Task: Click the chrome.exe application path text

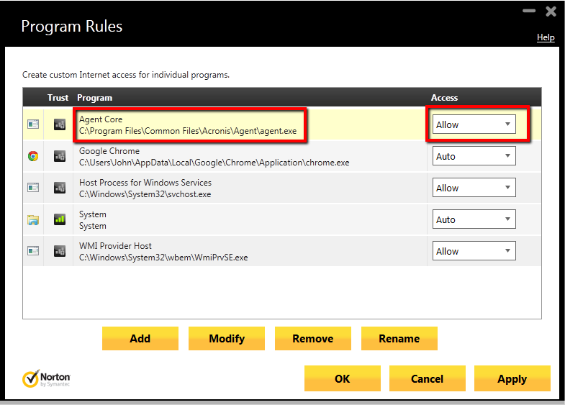Action: 214,163
